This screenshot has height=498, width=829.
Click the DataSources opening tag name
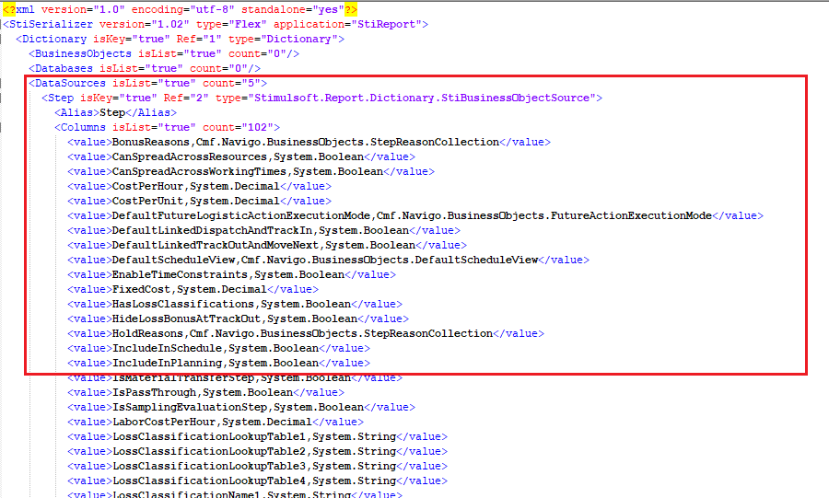click(x=70, y=84)
